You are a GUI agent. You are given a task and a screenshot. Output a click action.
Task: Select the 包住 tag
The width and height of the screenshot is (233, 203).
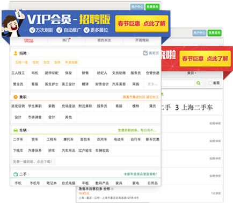pyautogui.click(x=47, y=62)
